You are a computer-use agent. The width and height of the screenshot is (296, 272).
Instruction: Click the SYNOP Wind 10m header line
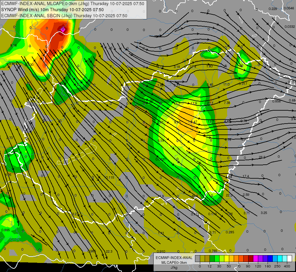click(x=52, y=10)
